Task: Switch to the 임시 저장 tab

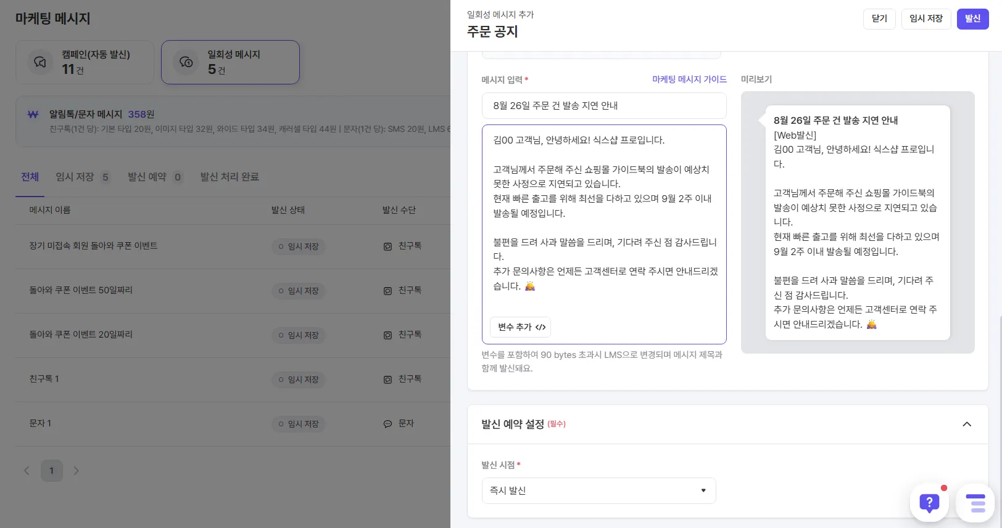Action: coord(83,177)
